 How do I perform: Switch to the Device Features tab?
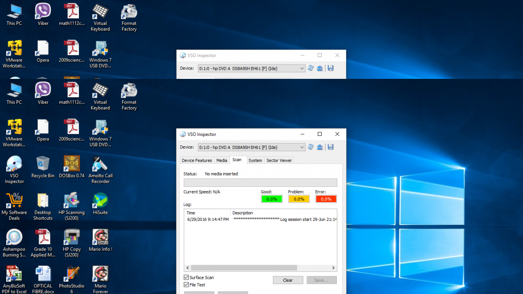[197, 160]
